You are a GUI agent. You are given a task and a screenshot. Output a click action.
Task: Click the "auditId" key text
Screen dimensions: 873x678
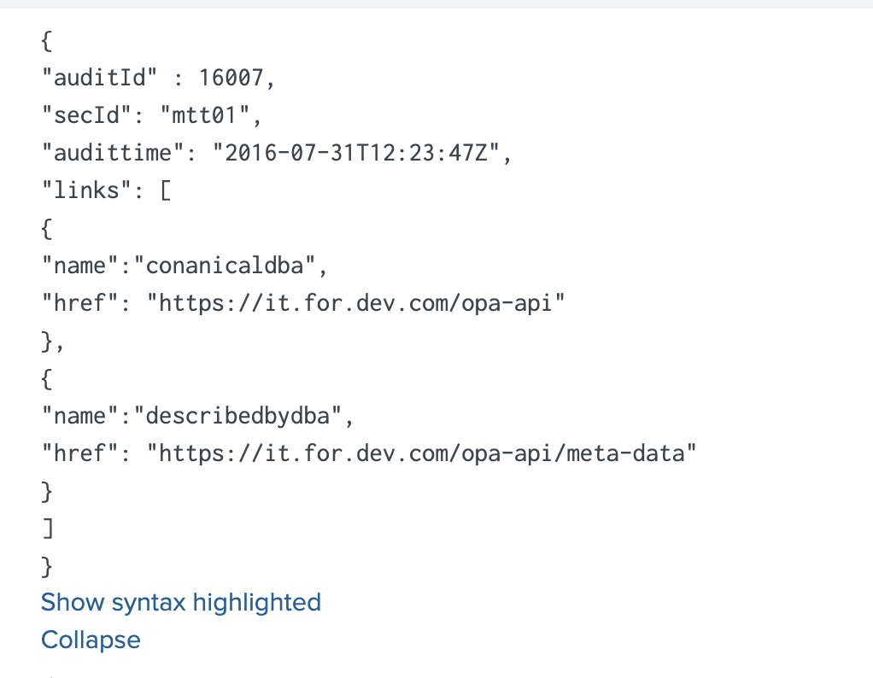[101, 78]
